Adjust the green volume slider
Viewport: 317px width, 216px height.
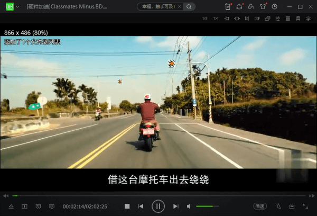(208, 206)
